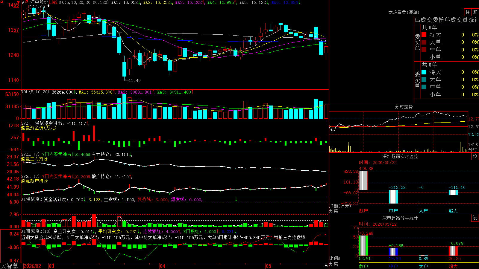The width and height of the screenshot is (479, 269).
Task: Click the red 特大 swatch under 委买单
Action: click(424, 35)
